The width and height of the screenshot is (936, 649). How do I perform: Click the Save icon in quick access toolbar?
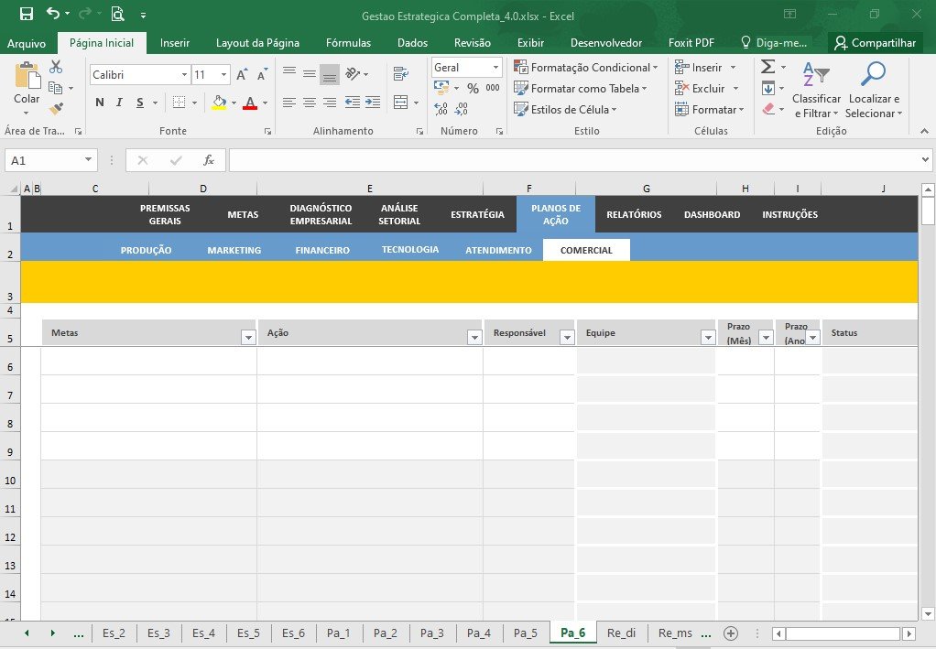coord(27,15)
